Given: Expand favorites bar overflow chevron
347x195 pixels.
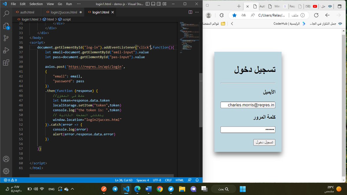Looking at the screenshot, I should click(232, 24).
